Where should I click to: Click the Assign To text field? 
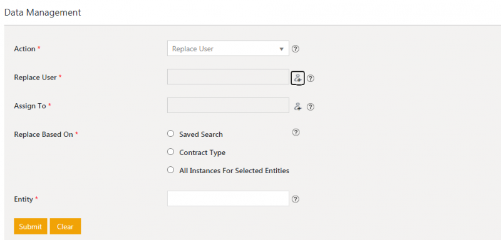(228, 105)
